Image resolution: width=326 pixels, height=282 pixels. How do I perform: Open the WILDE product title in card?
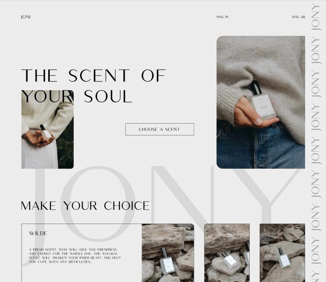point(38,233)
